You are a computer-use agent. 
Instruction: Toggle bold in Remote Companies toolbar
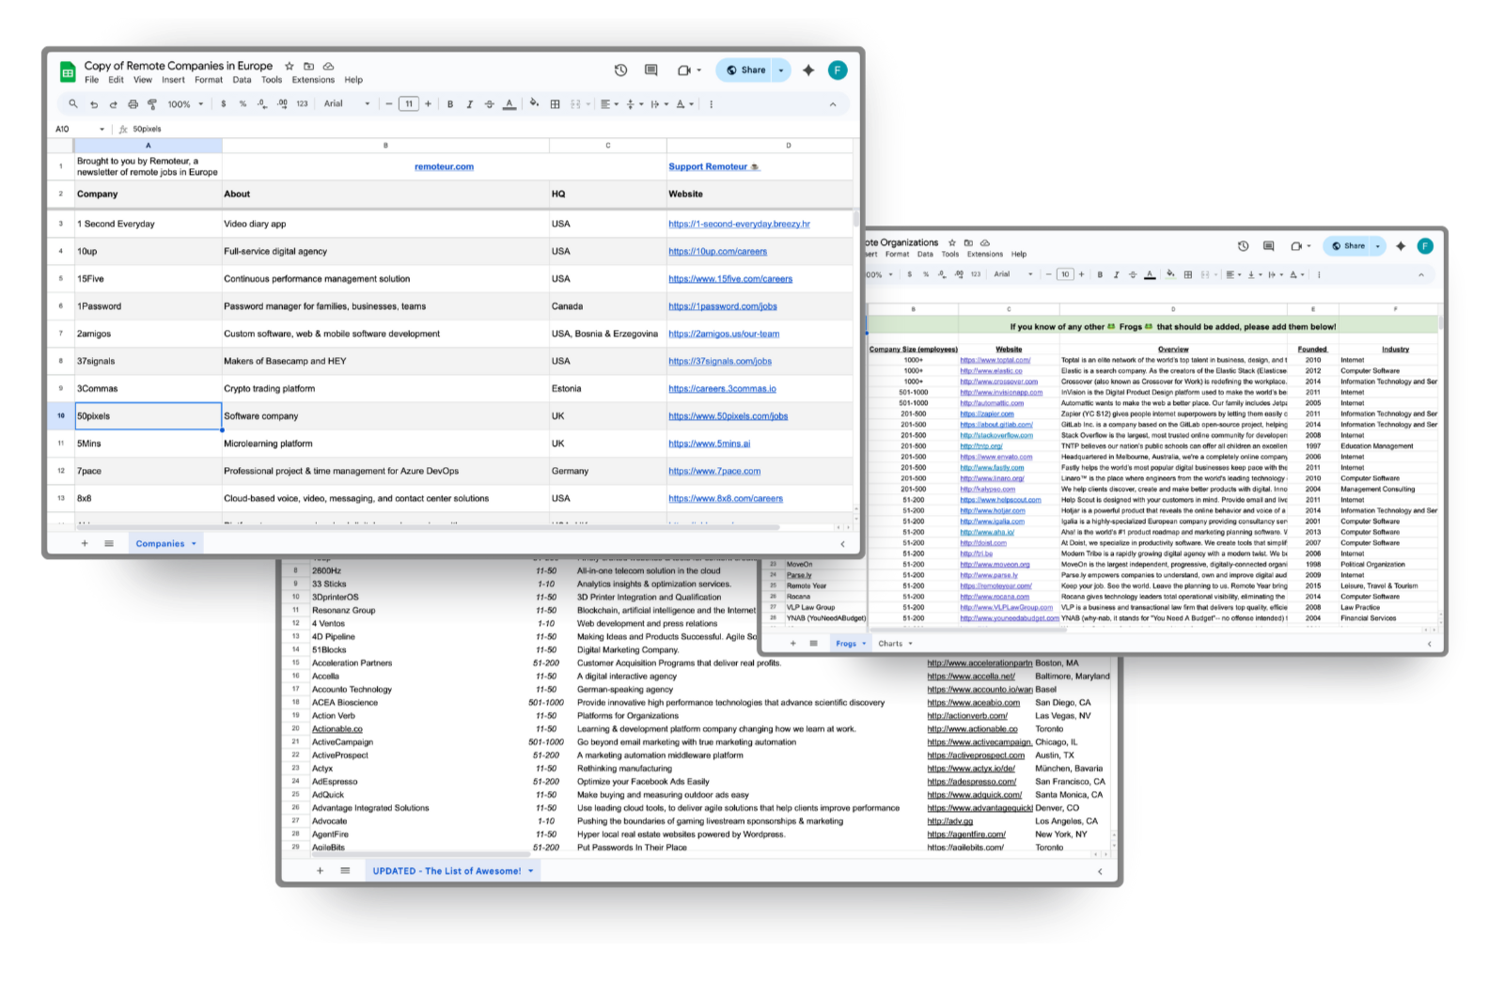click(450, 104)
